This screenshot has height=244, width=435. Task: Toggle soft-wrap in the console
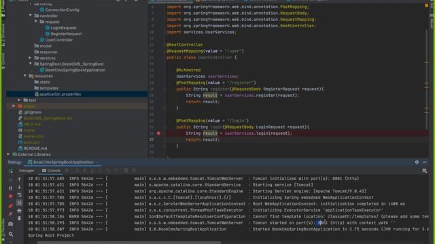coord(19,195)
